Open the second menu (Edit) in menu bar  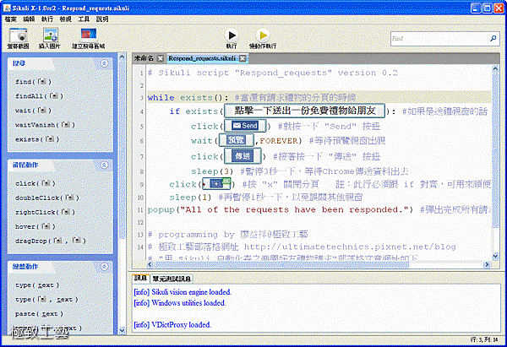pos(29,19)
